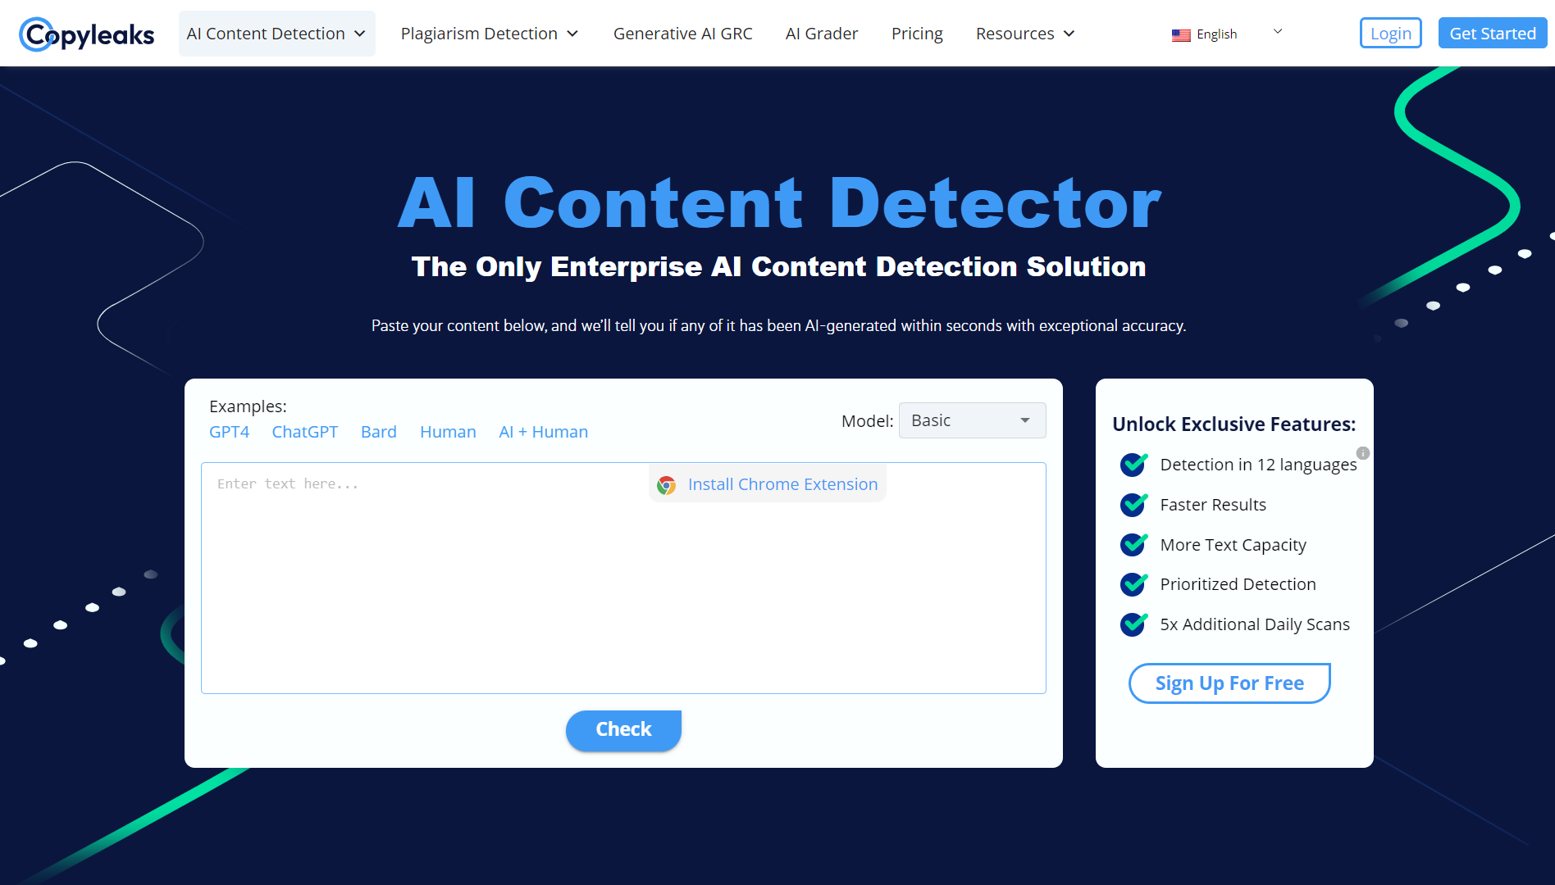
Task: Open the AI Grader page
Action: [822, 34]
